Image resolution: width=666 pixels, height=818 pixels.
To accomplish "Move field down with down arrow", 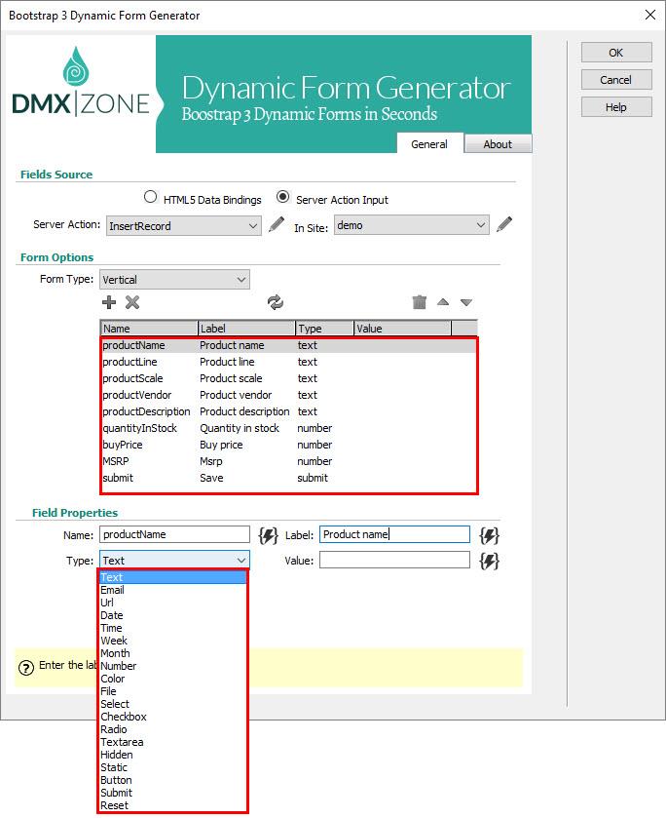I will [x=466, y=302].
